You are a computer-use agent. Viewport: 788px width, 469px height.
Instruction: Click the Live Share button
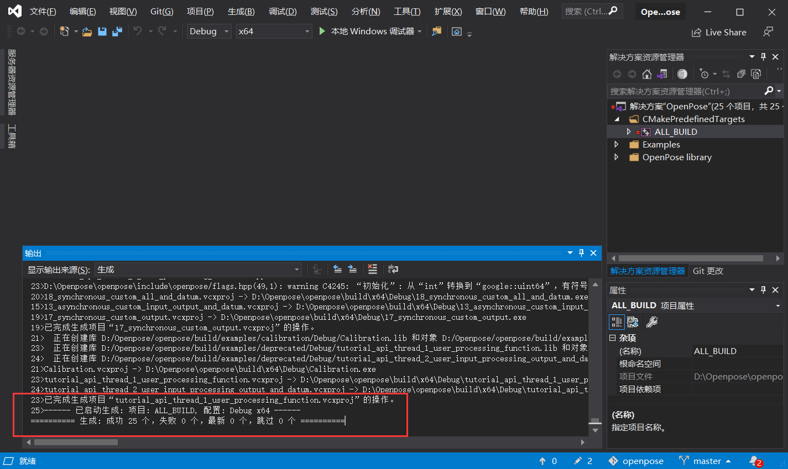pyautogui.click(x=719, y=33)
